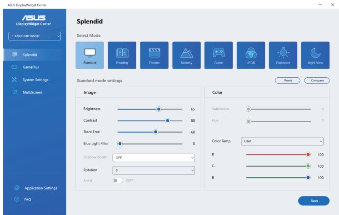
Task: Click the Splendid page title
Action: [90, 21]
